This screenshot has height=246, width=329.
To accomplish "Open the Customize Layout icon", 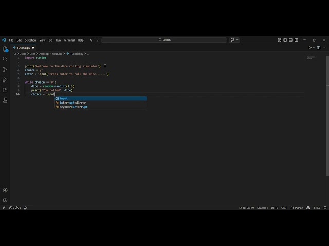I will [x=280, y=40].
